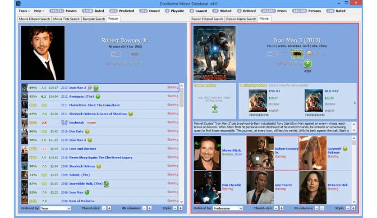
Task: Open right Ordered by Profession dropdown
Action: pyautogui.click(x=228, y=209)
